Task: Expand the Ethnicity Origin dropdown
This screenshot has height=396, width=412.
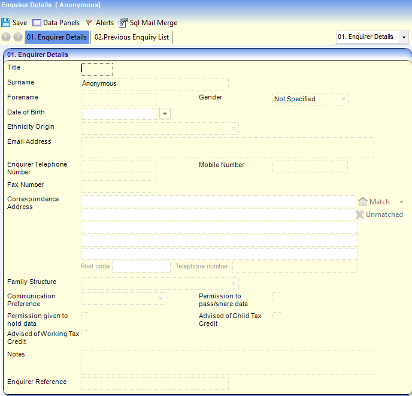Action: 233,128
